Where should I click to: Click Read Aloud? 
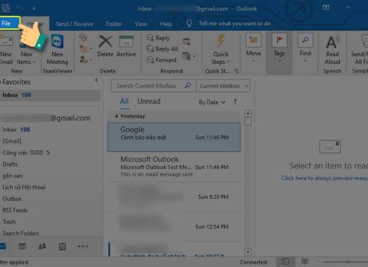tap(333, 49)
